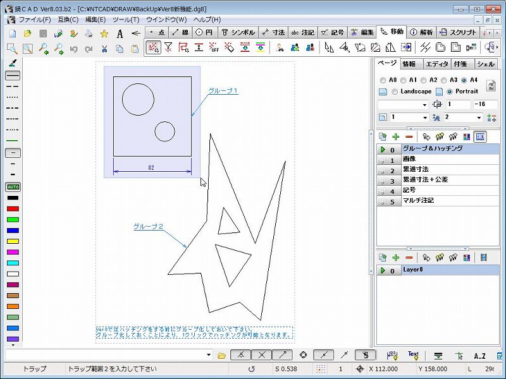Select the A0 paper size radio button
The image size is (506, 379).
(383, 80)
